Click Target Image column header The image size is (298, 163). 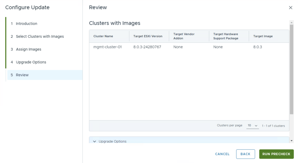(263, 36)
